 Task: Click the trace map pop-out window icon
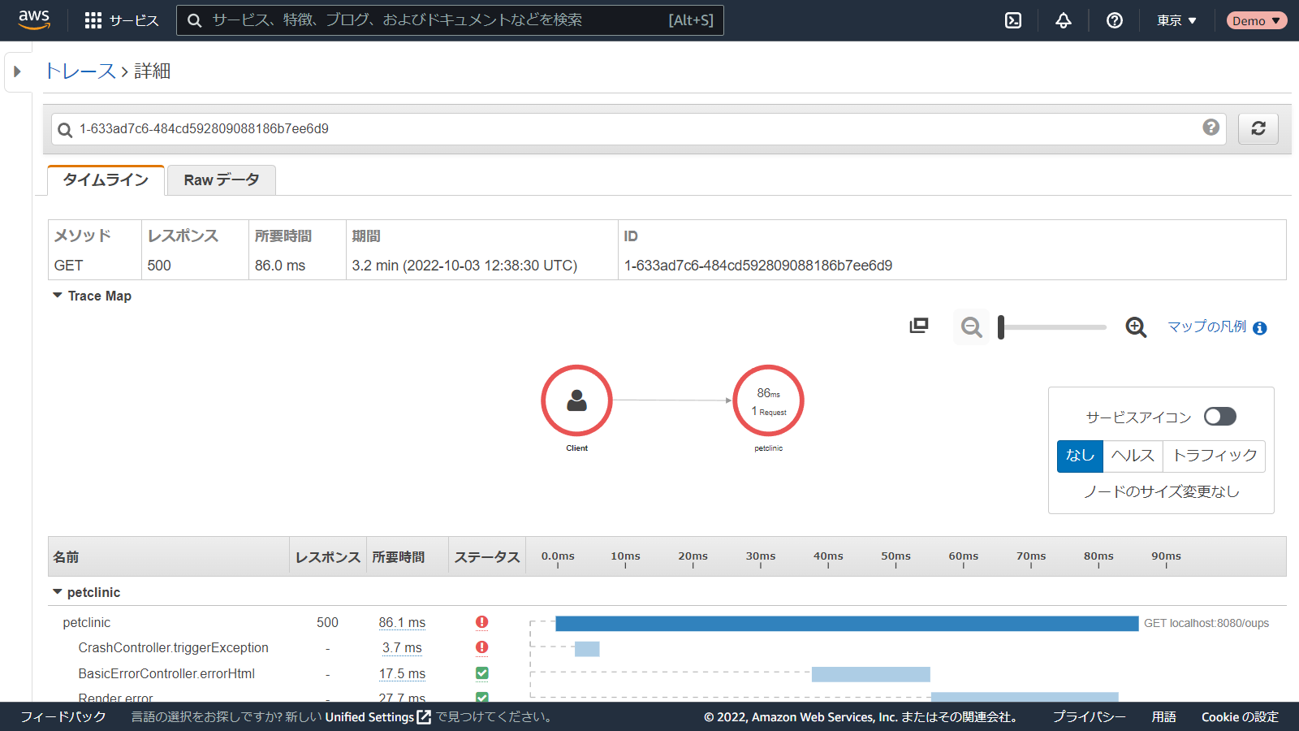tap(918, 326)
